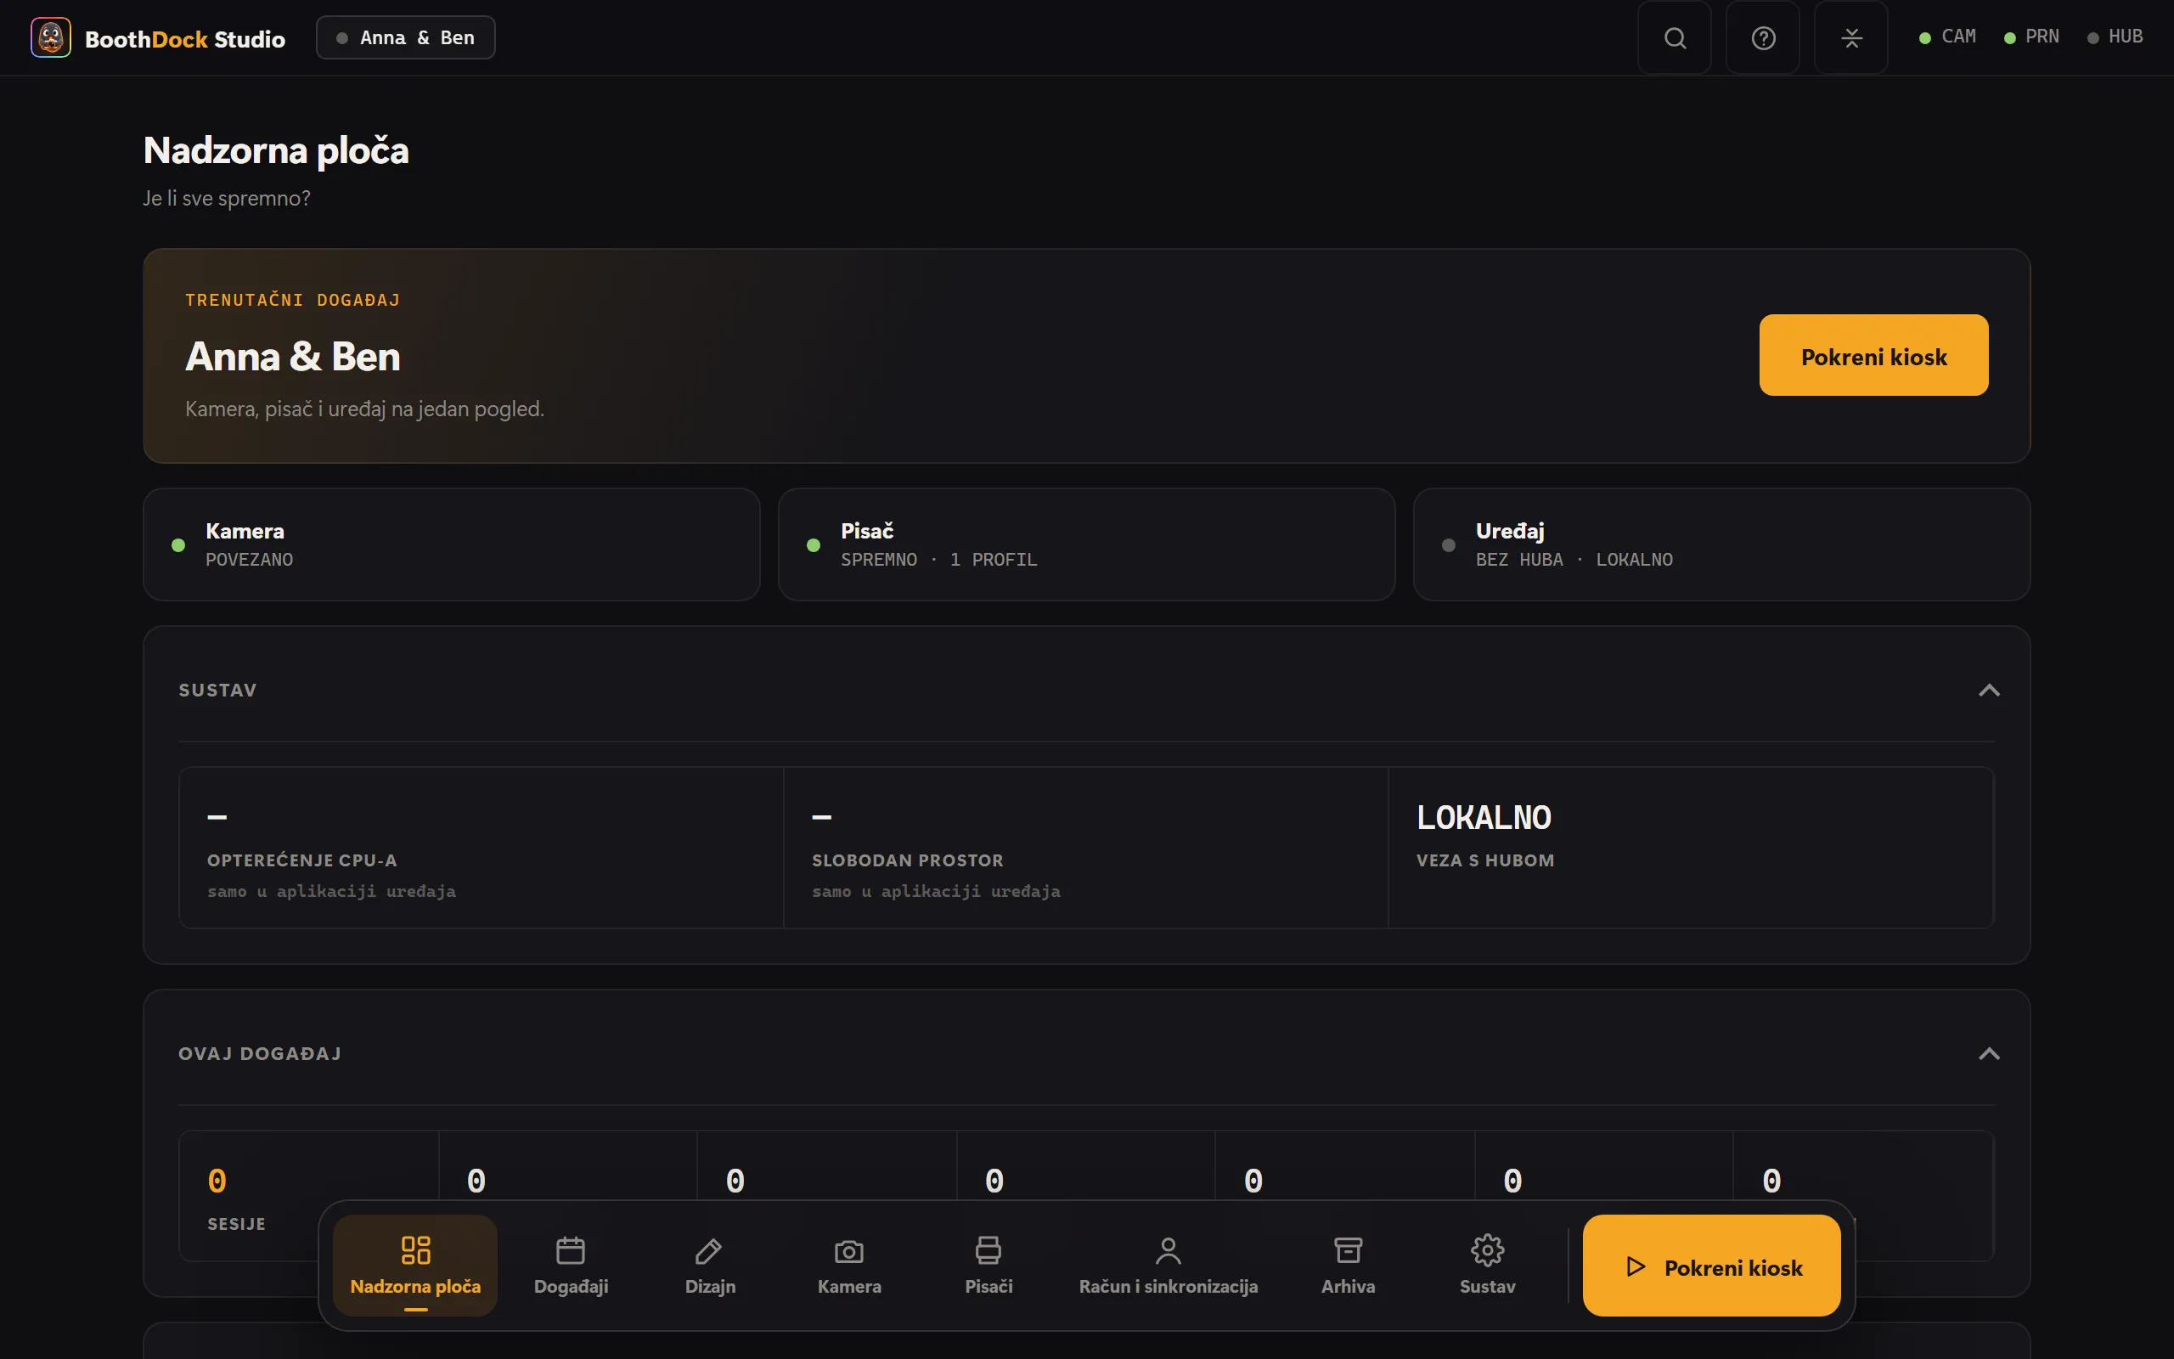Open Dizajn with the pencil icon
Screen dimensions: 2174x1359
point(710,1266)
